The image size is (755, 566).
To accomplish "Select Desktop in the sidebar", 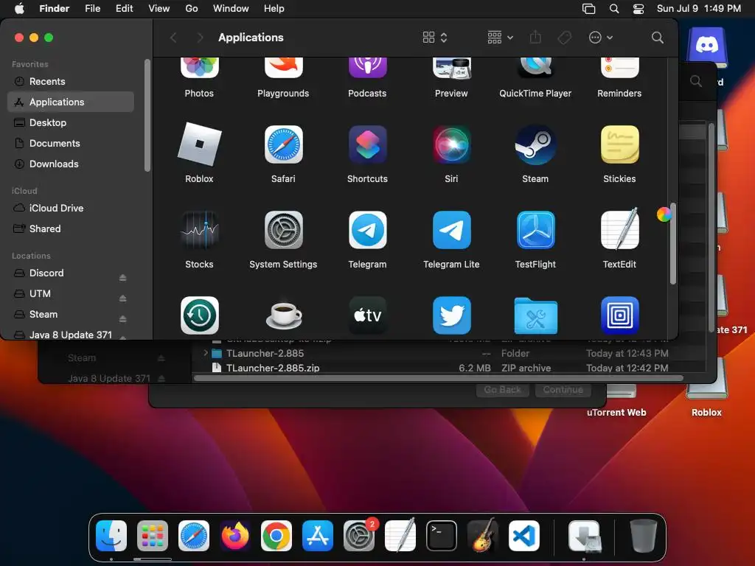I will pyautogui.click(x=71, y=123).
